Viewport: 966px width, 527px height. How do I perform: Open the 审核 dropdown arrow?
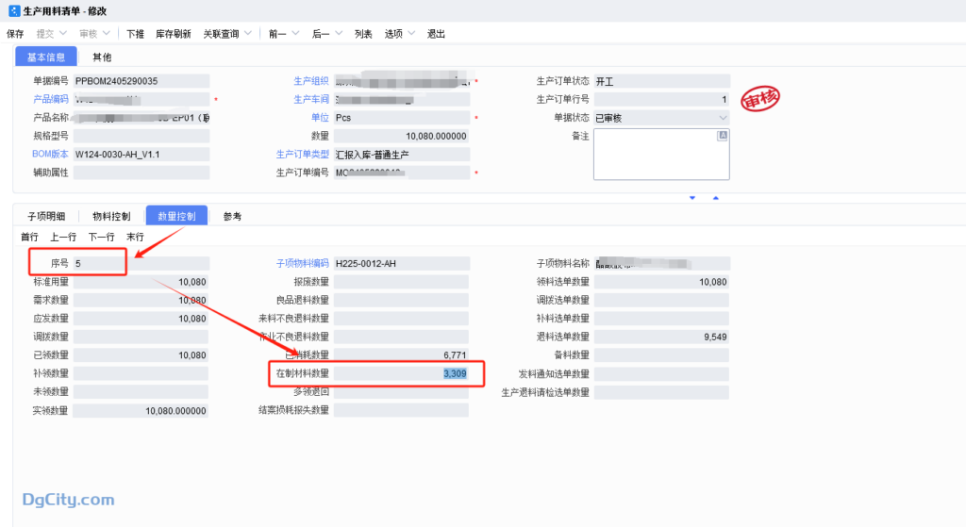pyautogui.click(x=106, y=33)
